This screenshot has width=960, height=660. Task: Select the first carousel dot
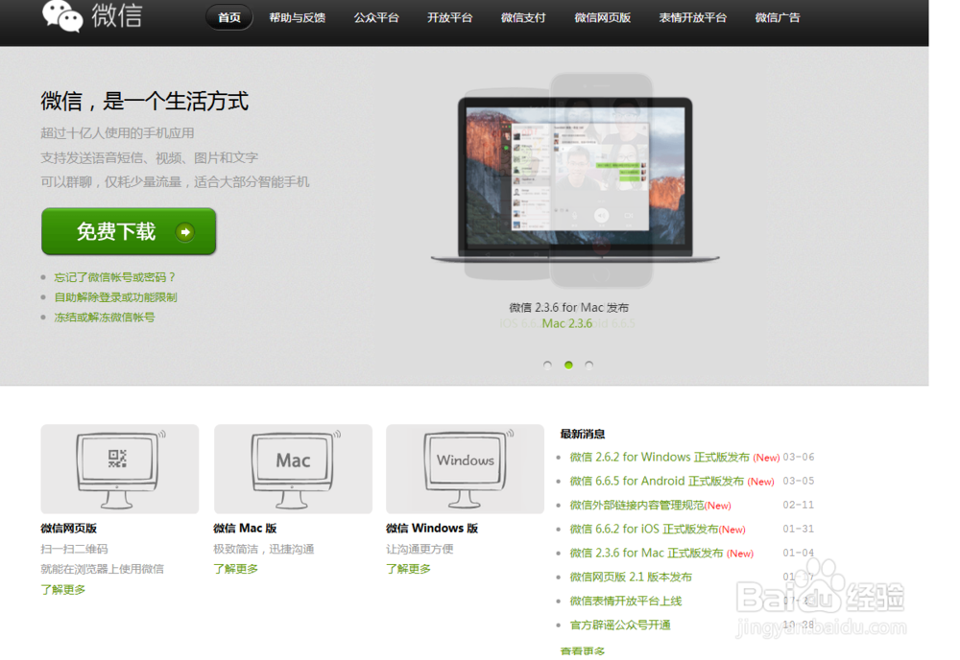(x=547, y=365)
